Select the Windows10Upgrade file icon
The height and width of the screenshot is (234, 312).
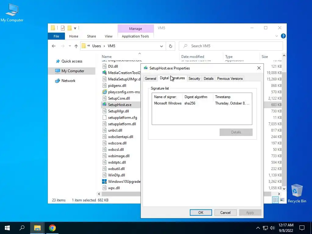pos(104,182)
